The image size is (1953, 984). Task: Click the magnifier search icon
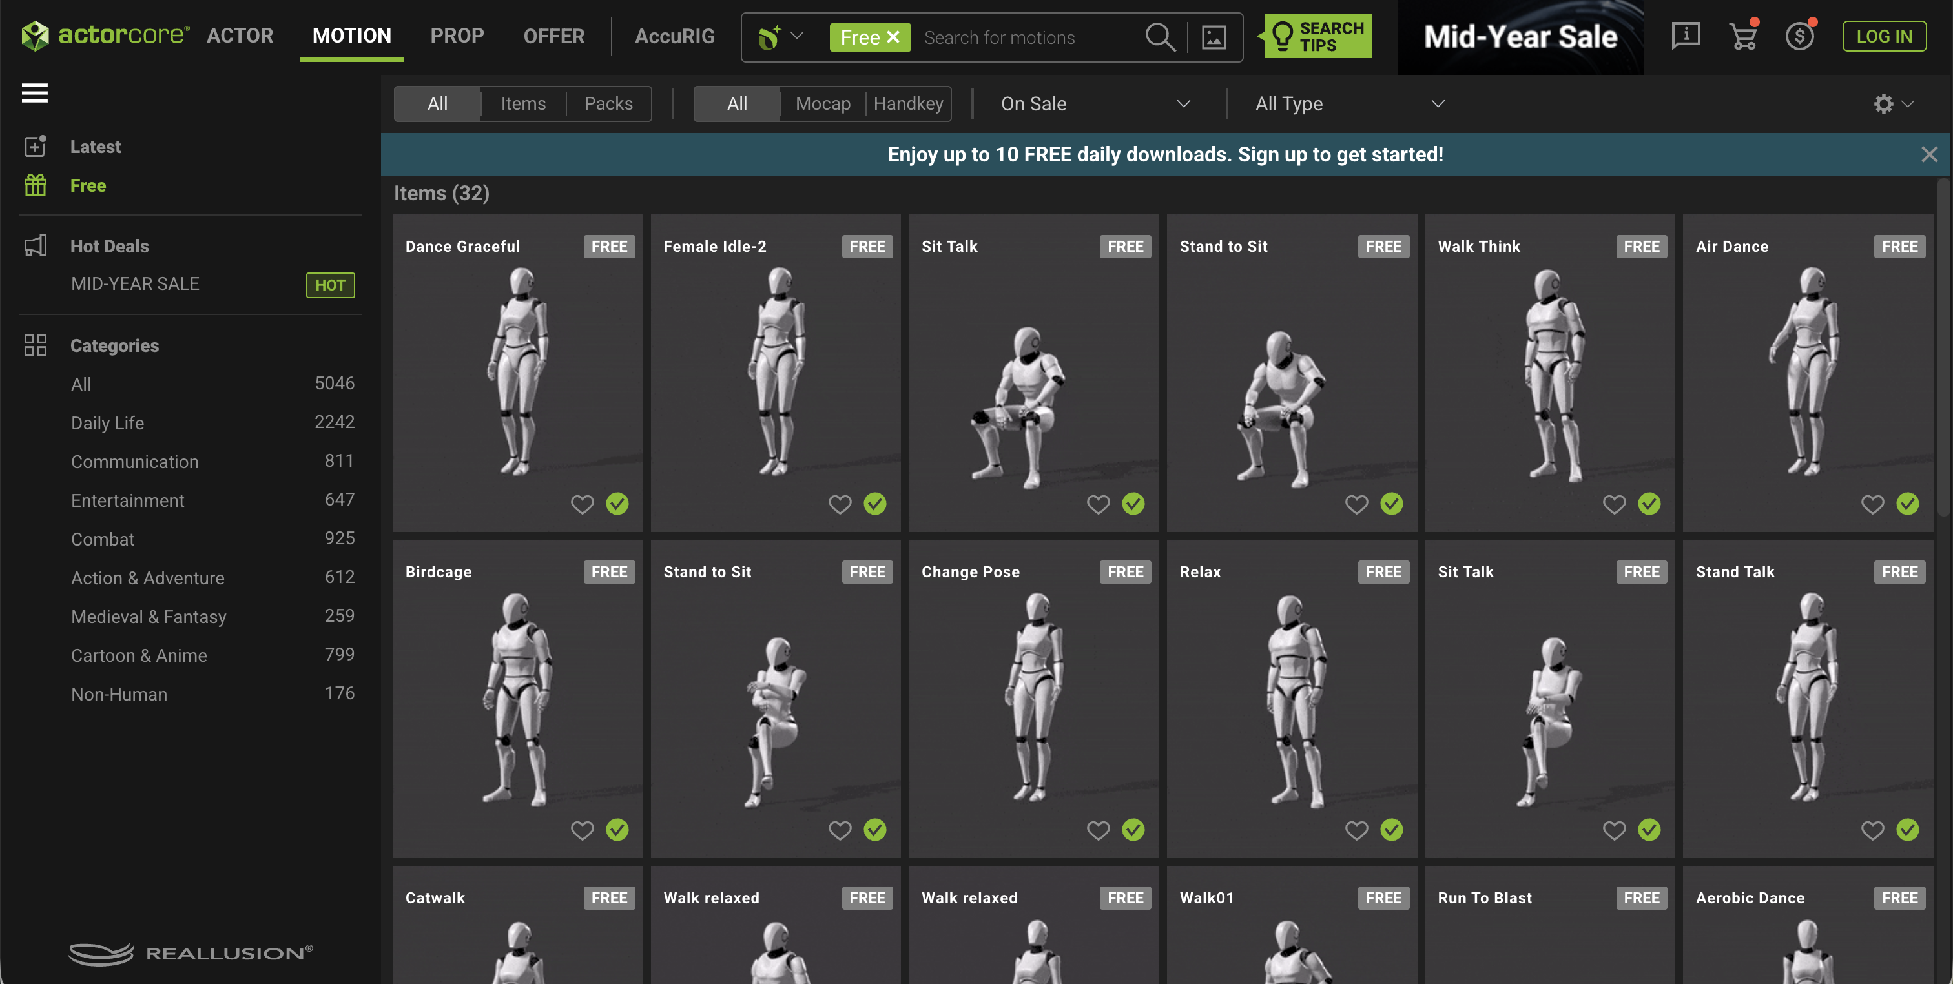tap(1160, 37)
